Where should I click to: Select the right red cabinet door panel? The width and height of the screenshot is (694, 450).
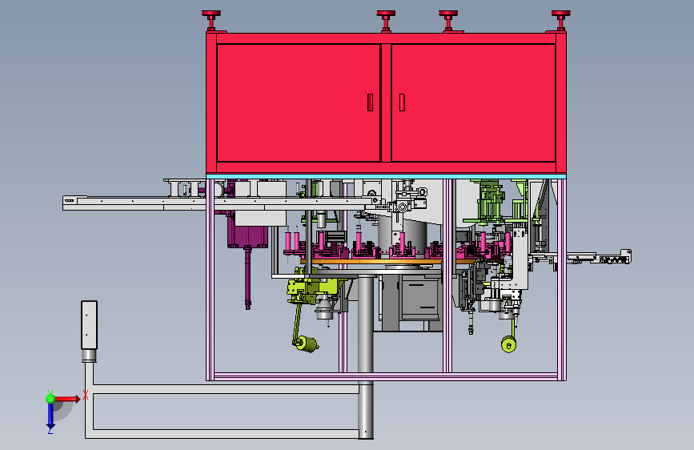(473, 102)
